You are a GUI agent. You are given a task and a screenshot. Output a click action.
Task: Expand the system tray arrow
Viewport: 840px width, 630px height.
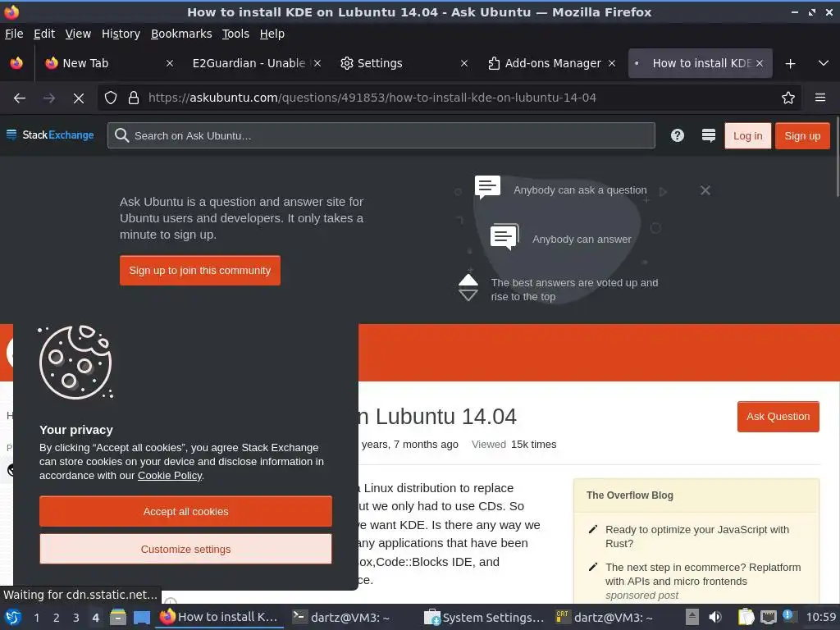tap(692, 617)
